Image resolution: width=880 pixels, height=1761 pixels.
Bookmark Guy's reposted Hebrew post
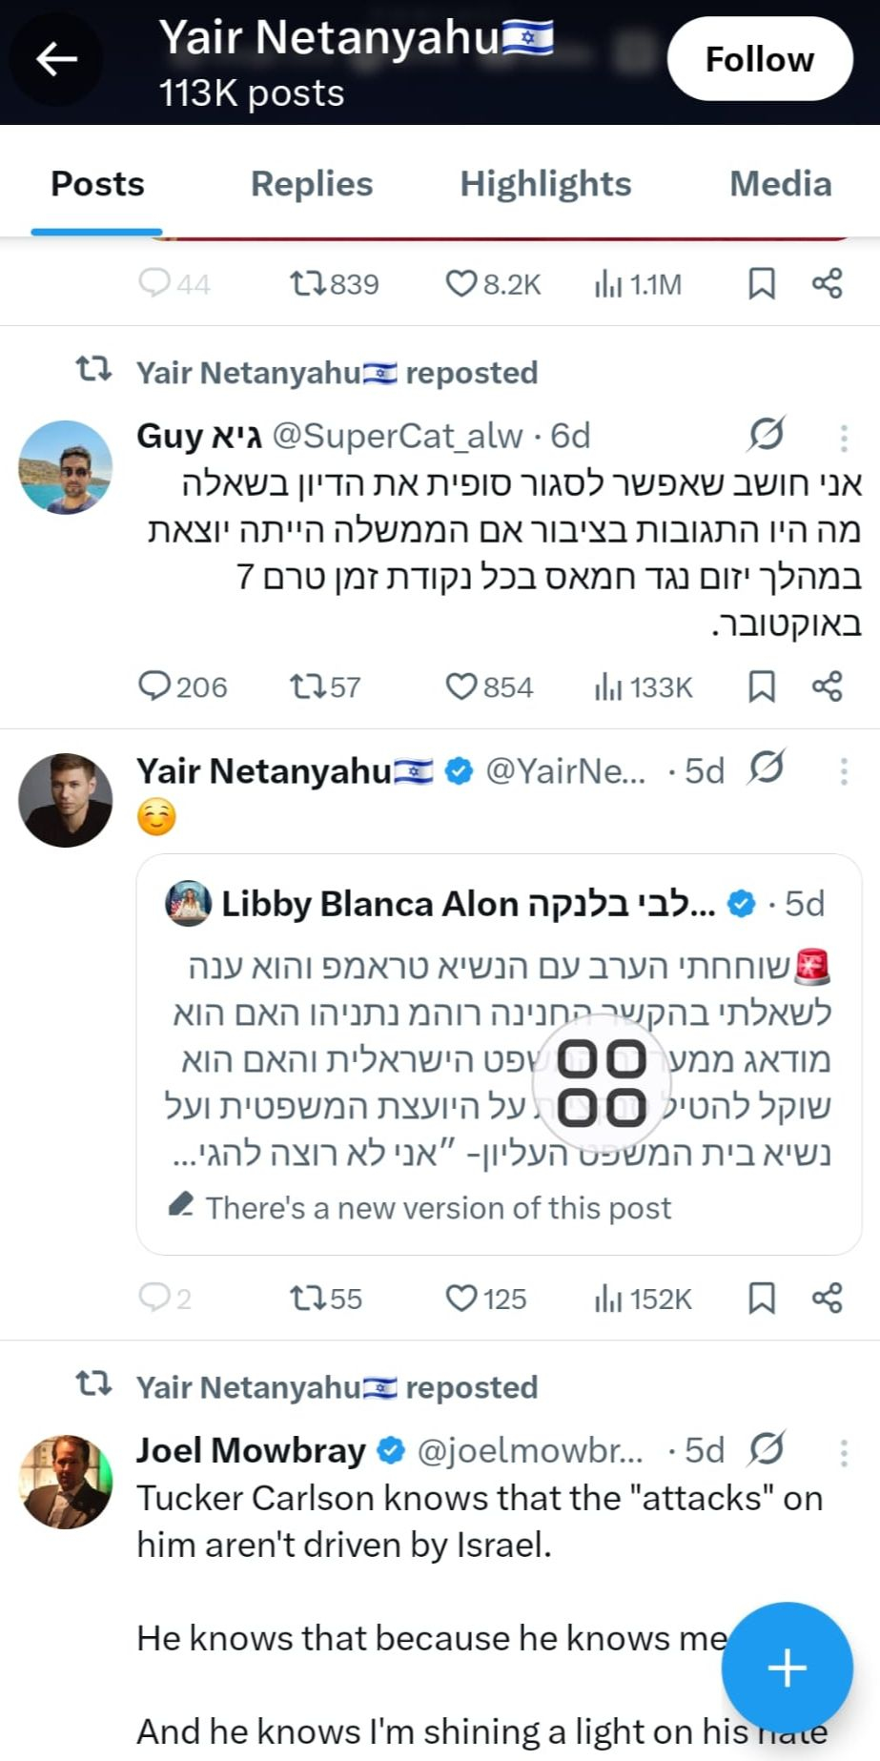pyautogui.click(x=761, y=686)
